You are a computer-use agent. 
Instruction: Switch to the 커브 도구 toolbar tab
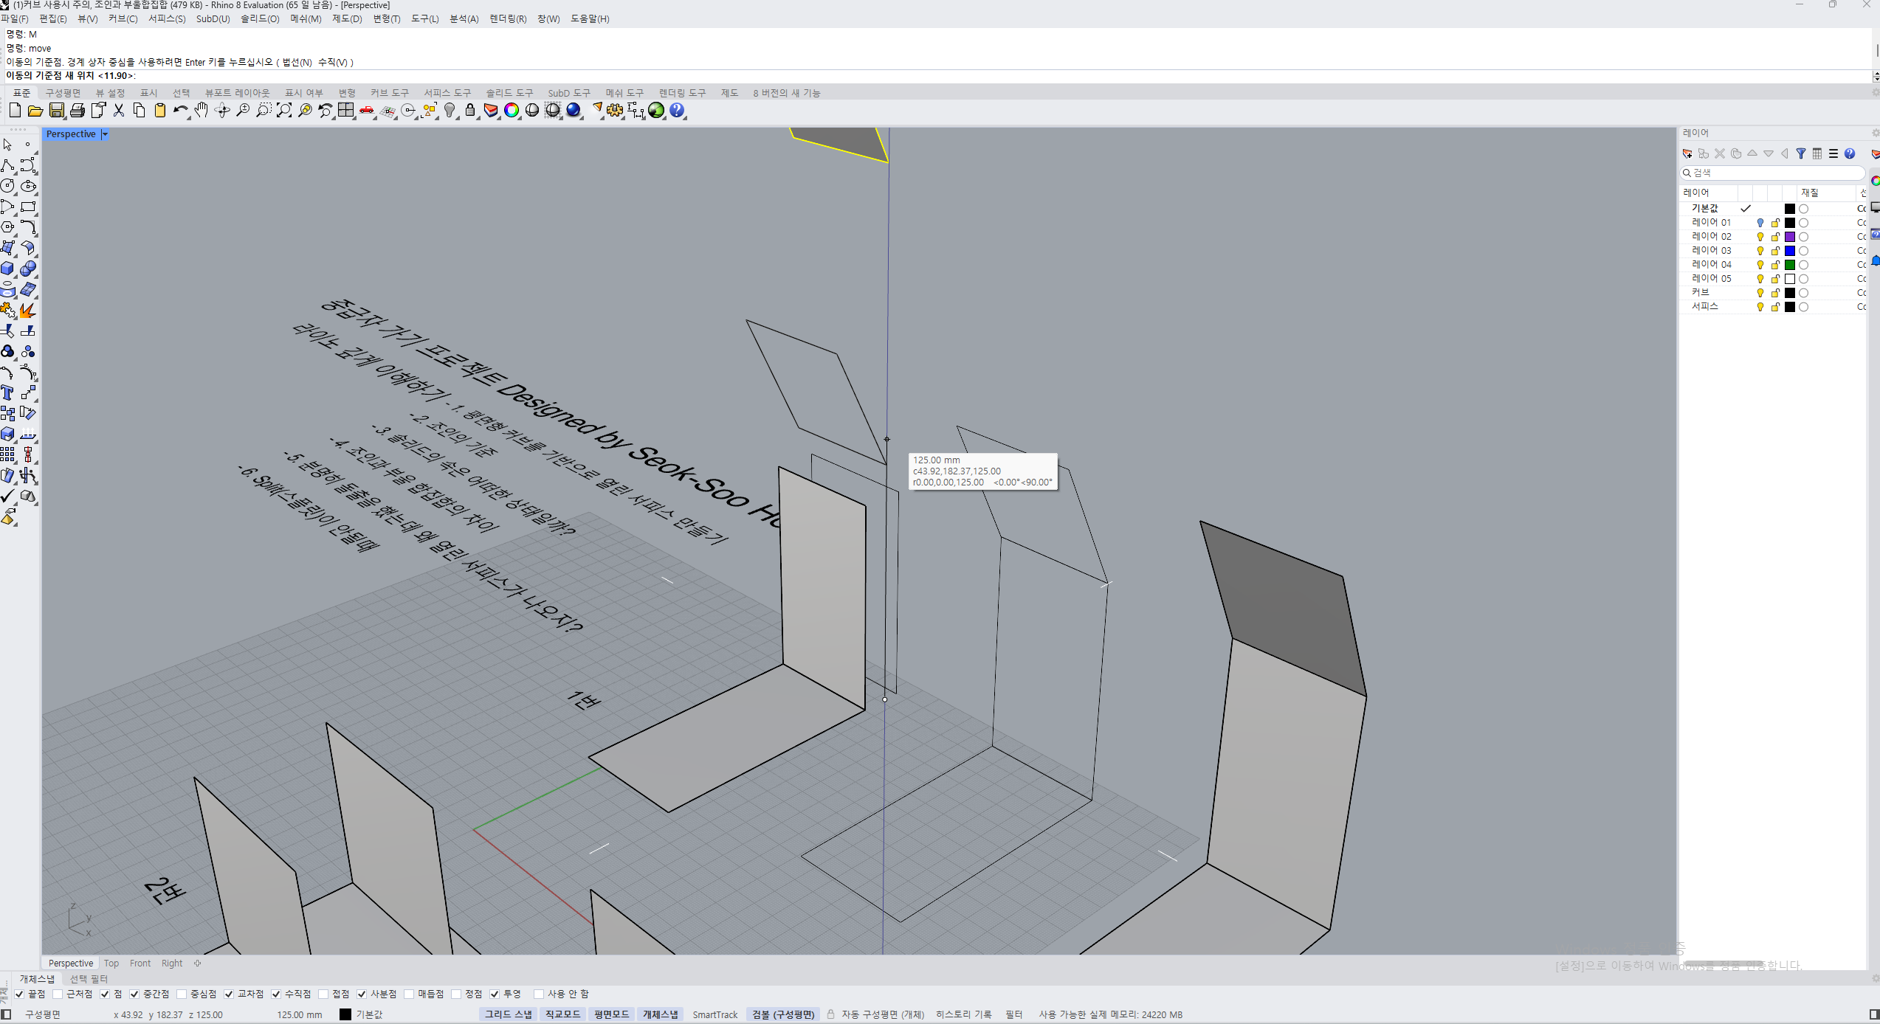click(389, 93)
